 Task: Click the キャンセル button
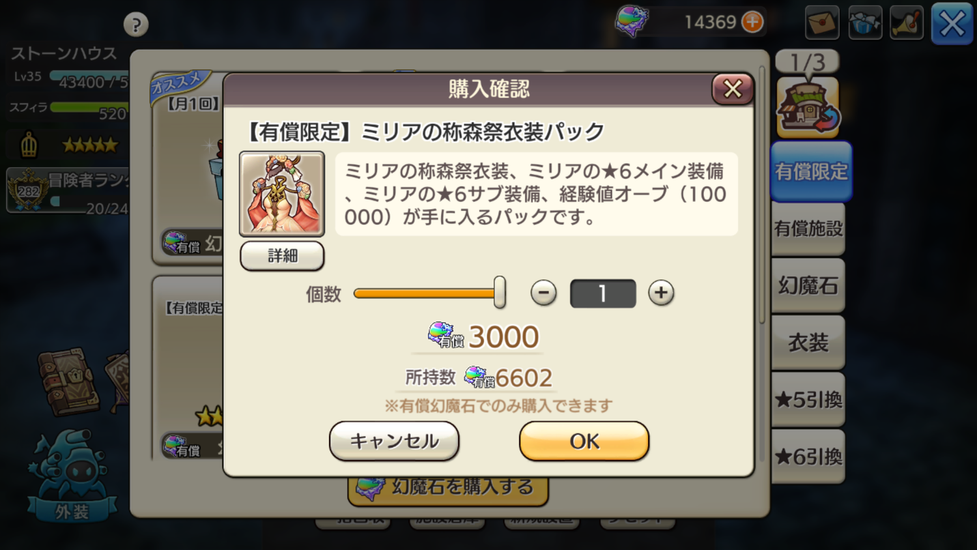pyautogui.click(x=394, y=441)
